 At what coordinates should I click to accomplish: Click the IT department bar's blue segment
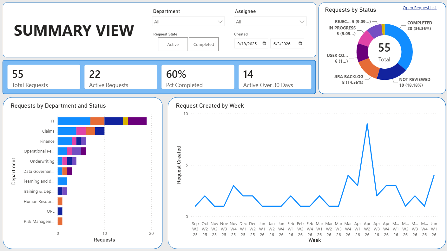(74, 121)
